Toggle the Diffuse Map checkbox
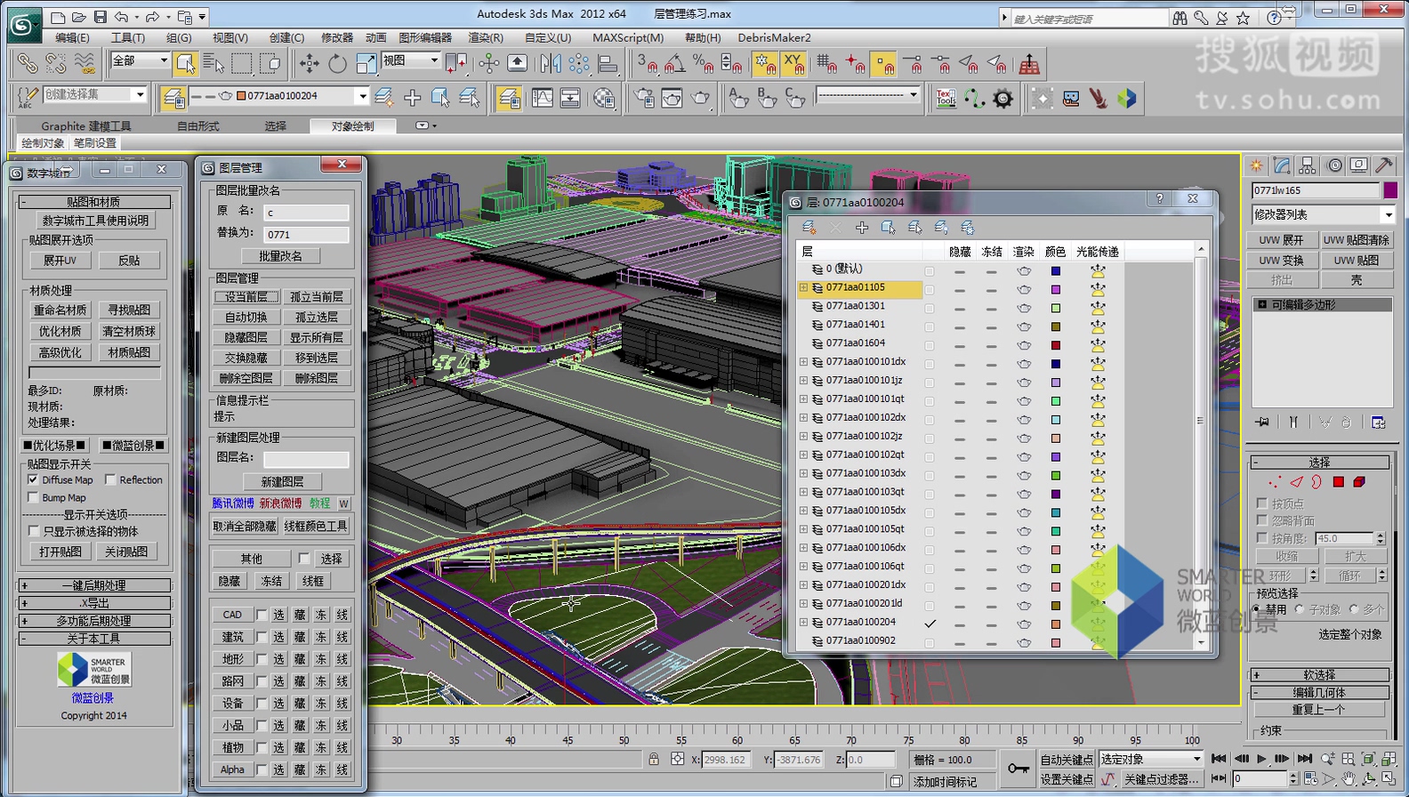This screenshot has width=1409, height=797. (x=33, y=479)
